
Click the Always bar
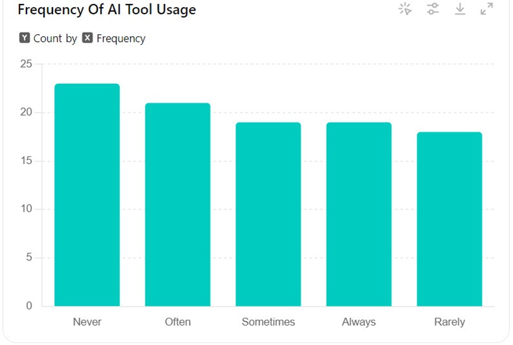[359, 214]
